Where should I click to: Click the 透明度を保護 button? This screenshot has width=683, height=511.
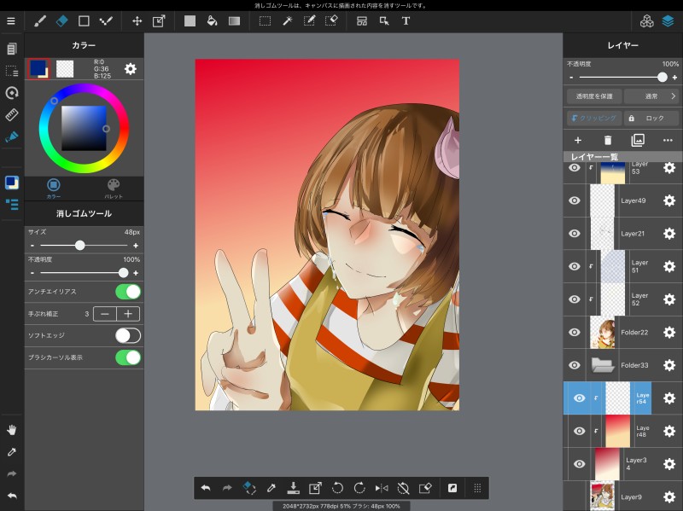pos(593,96)
